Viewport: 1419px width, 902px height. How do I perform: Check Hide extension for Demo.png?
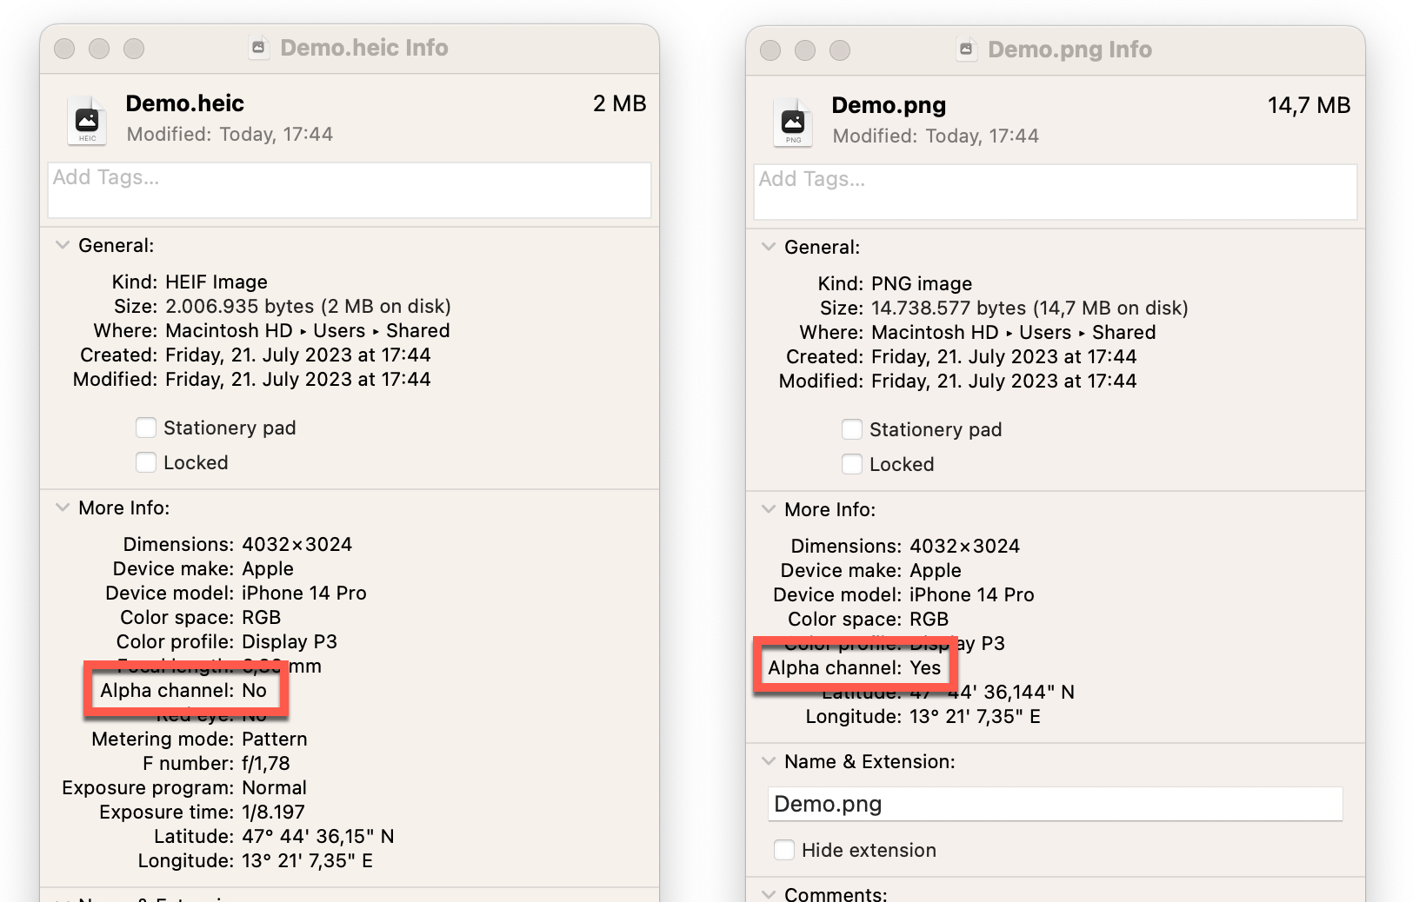(x=784, y=850)
